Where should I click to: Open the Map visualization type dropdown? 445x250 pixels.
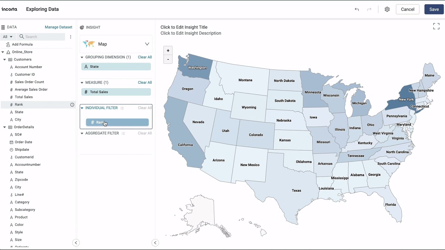click(x=147, y=44)
